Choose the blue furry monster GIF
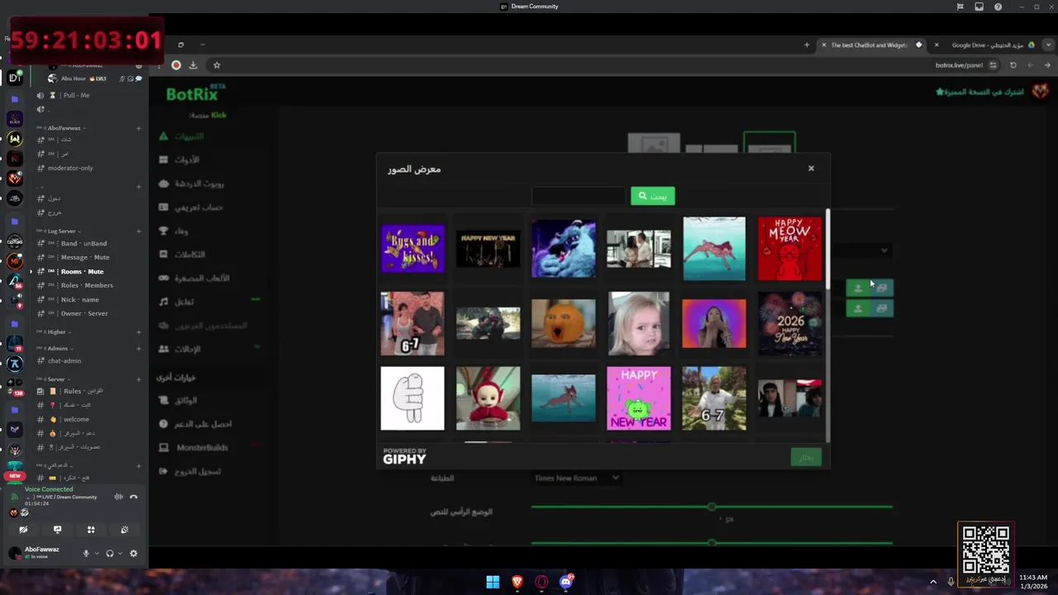This screenshot has width=1058, height=595. tap(563, 249)
